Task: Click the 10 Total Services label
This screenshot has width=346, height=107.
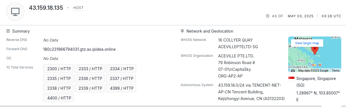Action: pyautogui.click(x=20, y=67)
